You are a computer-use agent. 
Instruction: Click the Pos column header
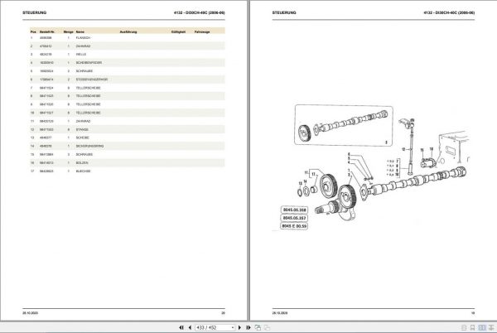click(x=33, y=31)
